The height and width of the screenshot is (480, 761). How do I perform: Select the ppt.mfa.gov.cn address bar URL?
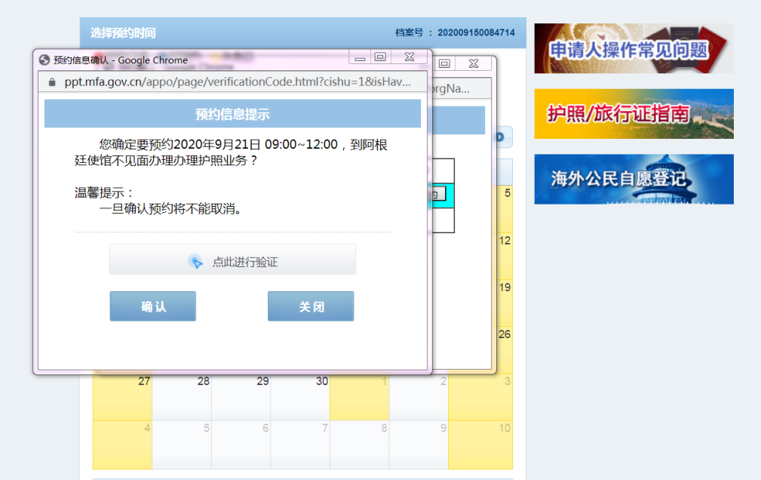tap(238, 82)
